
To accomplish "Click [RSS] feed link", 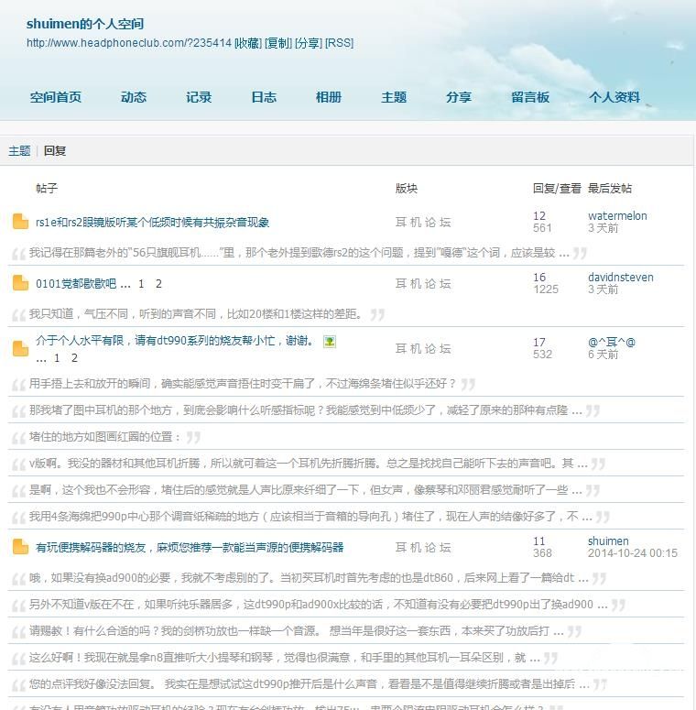I will tap(340, 43).
